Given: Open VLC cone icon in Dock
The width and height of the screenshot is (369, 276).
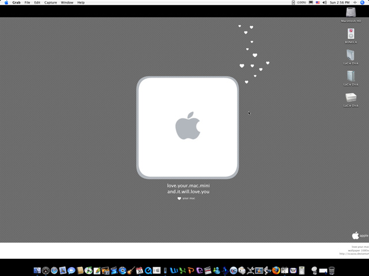Looking at the screenshot, I should [259, 271].
